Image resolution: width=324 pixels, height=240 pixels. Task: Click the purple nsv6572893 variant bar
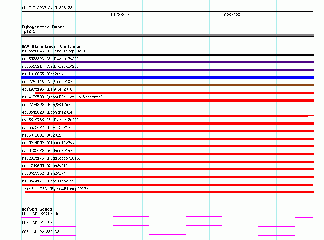coord(167,62)
